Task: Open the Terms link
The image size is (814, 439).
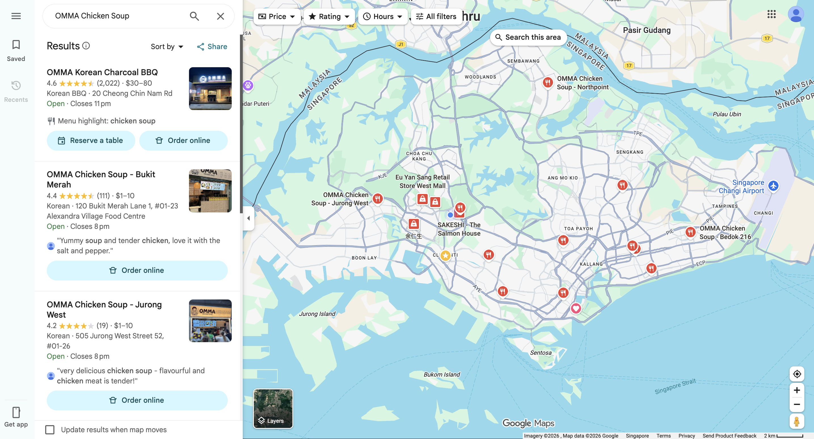Action: 663,436
